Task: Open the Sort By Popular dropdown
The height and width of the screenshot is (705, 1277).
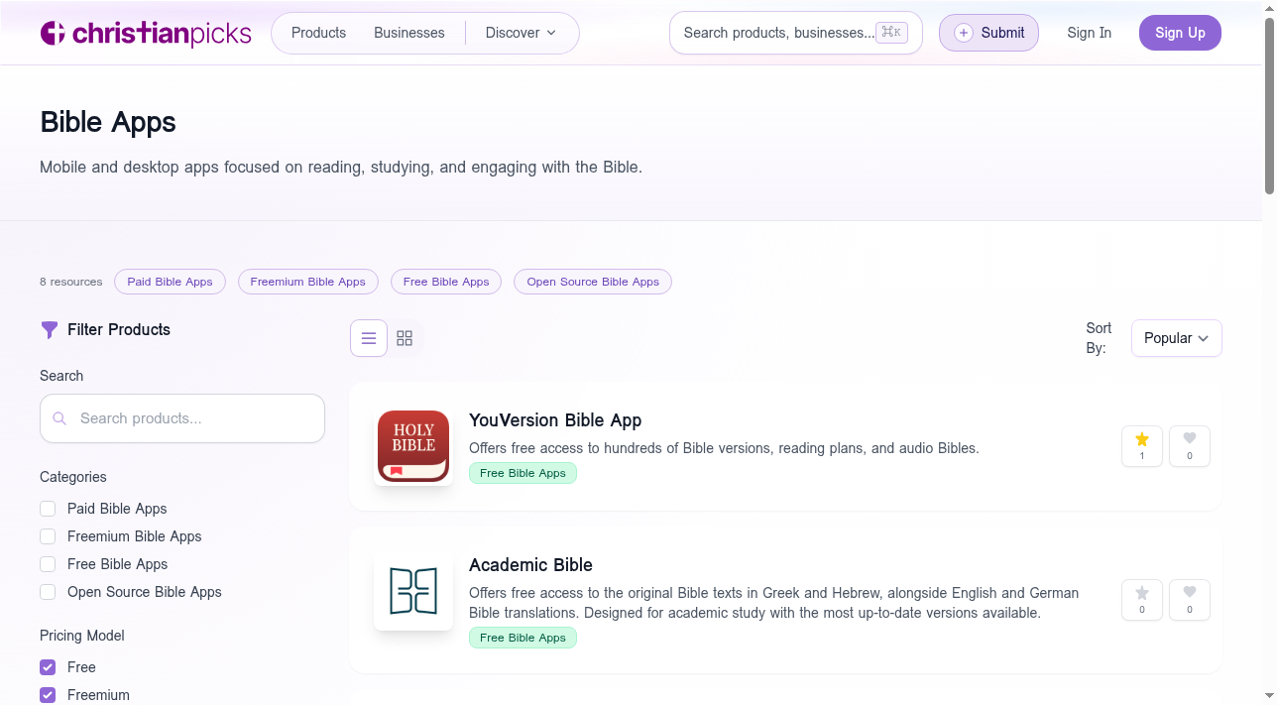Action: pos(1176,338)
